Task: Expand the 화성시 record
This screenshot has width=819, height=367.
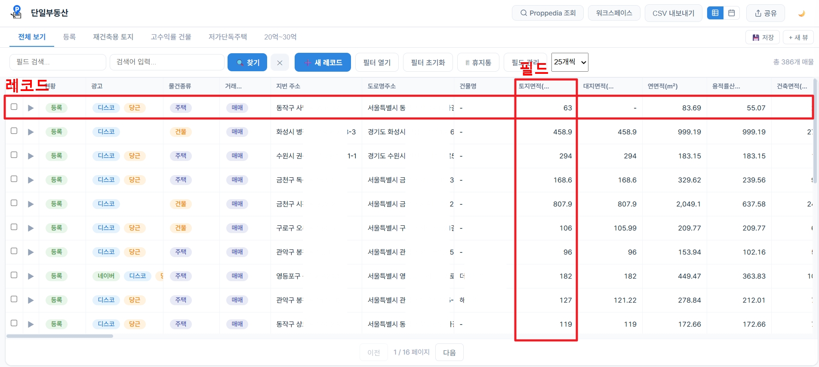Action: pos(31,132)
